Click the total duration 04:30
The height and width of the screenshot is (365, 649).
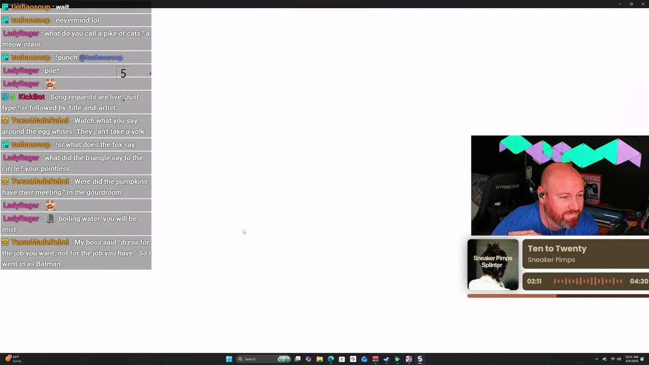(639, 281)
